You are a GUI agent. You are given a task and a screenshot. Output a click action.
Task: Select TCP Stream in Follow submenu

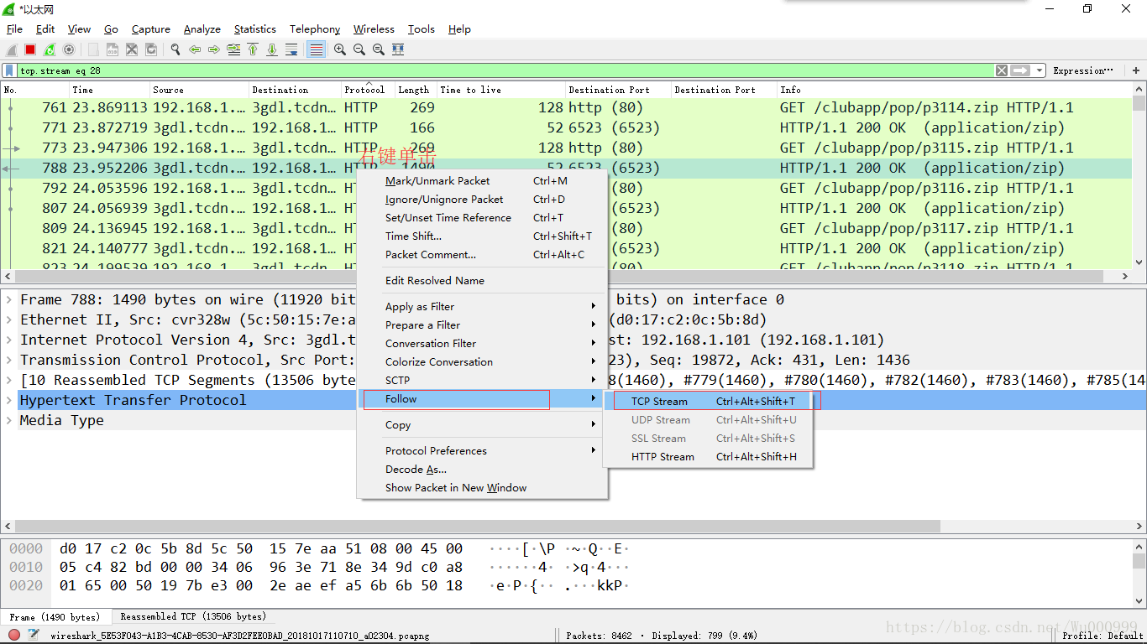click(x=709, y=401)
